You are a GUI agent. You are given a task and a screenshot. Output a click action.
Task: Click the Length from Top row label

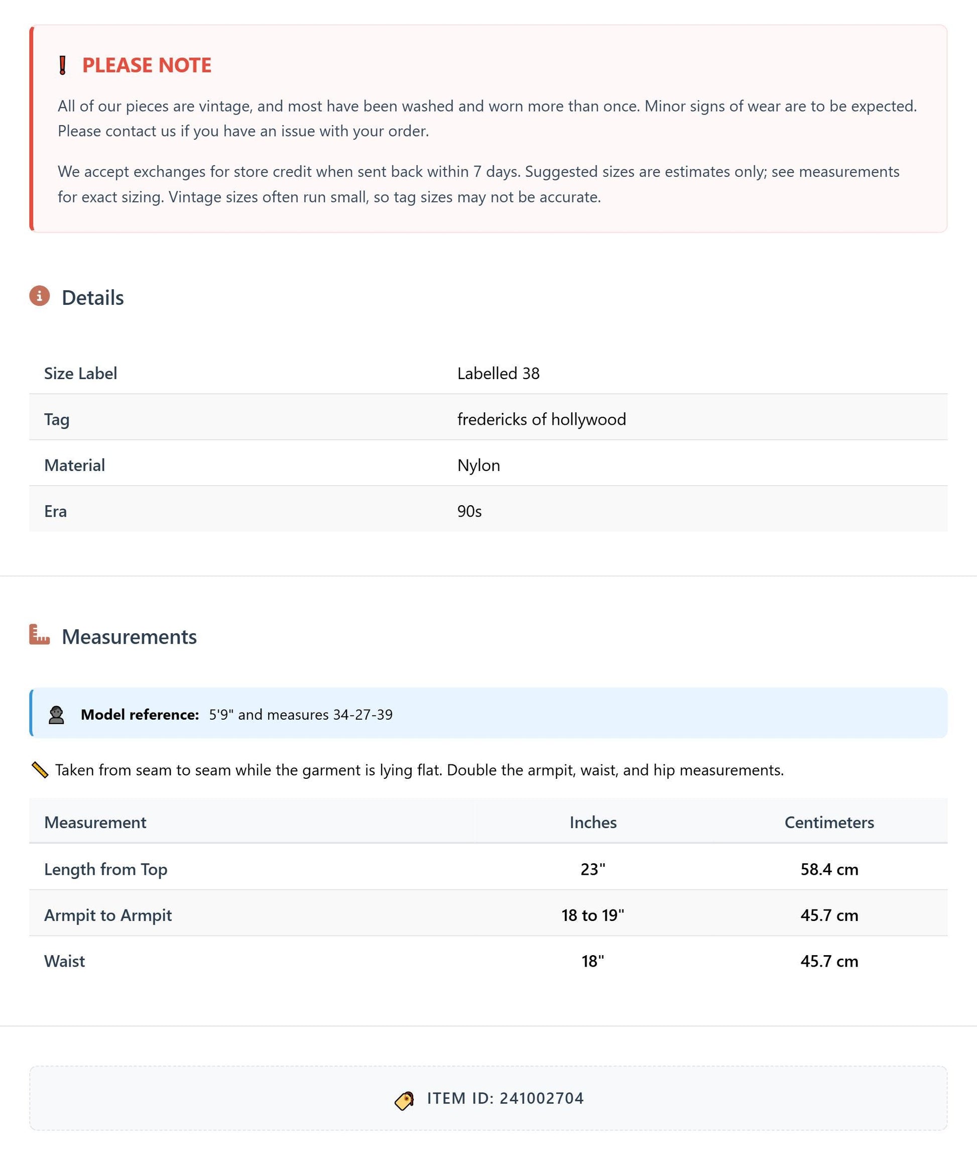click(106, 869)
